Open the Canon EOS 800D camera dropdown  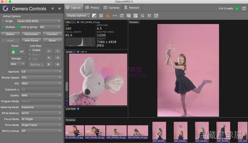38,21
